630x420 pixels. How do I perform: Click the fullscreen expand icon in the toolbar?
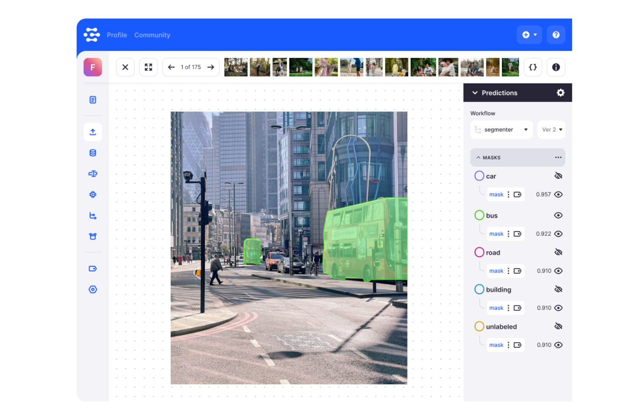148,67
